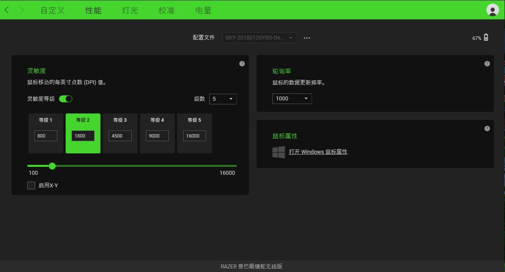505x272 pixels.
Task: Switch to the 校准 tab
Action: pyautogui.click(x=166, y=10)
